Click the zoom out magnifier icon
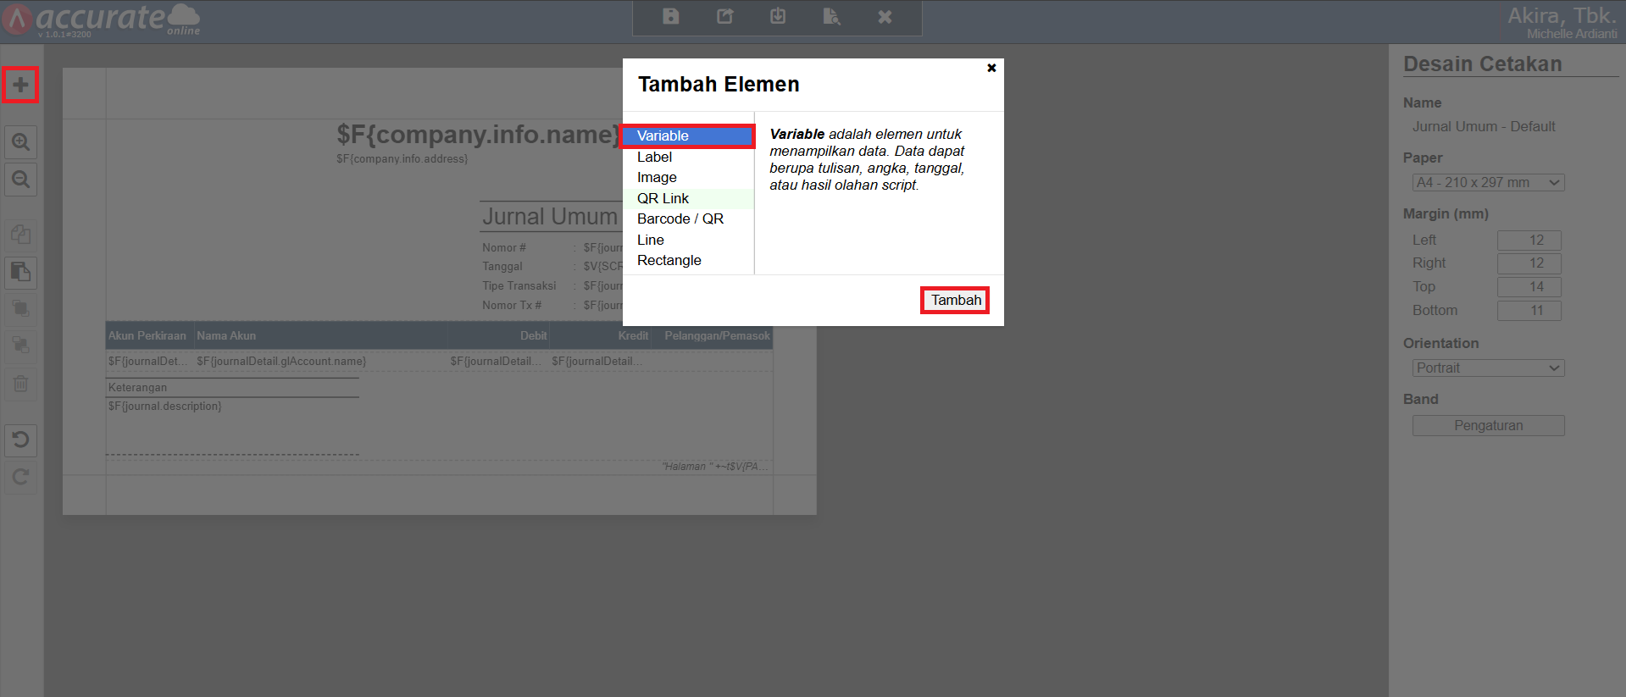 pos(20,180)
